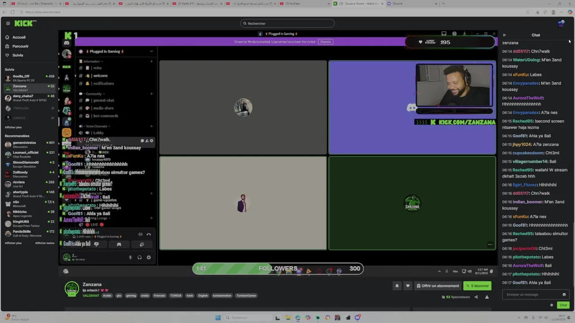Click the Arabic tag
This screenshot has width=575, height=323.
pyautogui.click(x=107, y=296)
